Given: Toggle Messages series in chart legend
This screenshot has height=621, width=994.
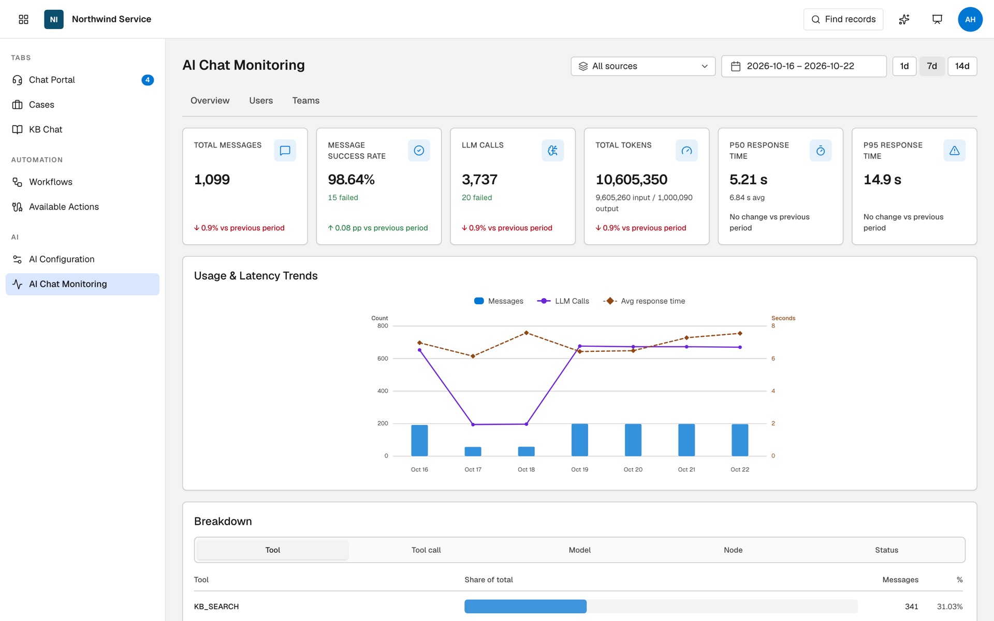Looking at the screenshot, I should 499,301.
